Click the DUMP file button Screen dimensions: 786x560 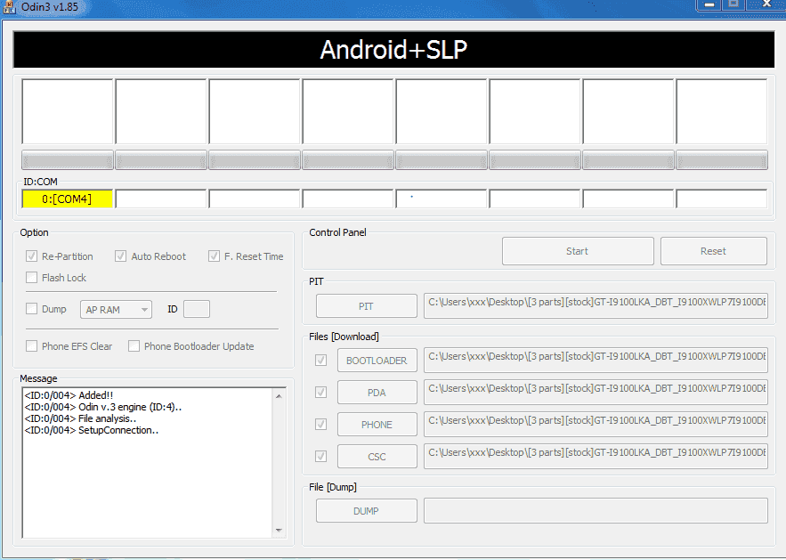[366, 510]
